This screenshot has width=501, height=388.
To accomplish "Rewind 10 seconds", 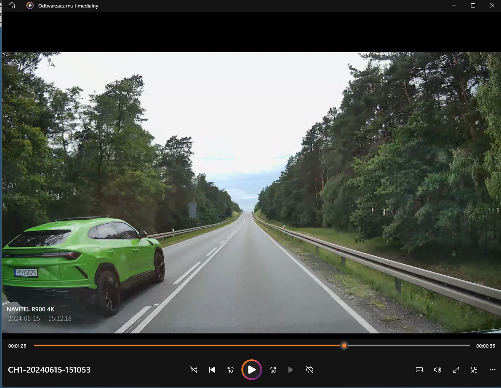I will tap(230, 370).
